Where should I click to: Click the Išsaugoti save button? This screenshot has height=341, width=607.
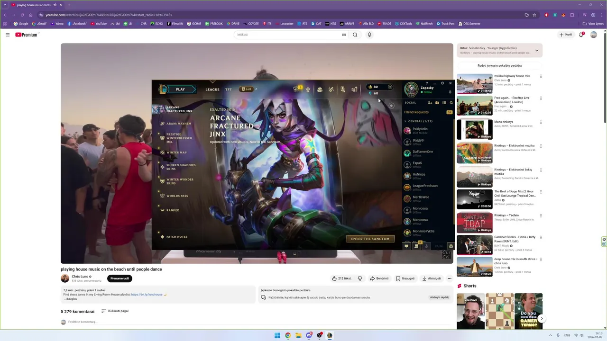pyautogui.click(x=405, y=278)
